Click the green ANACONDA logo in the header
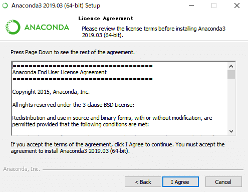Viewport: 248px width, 192px height. [x=37, y=27]
